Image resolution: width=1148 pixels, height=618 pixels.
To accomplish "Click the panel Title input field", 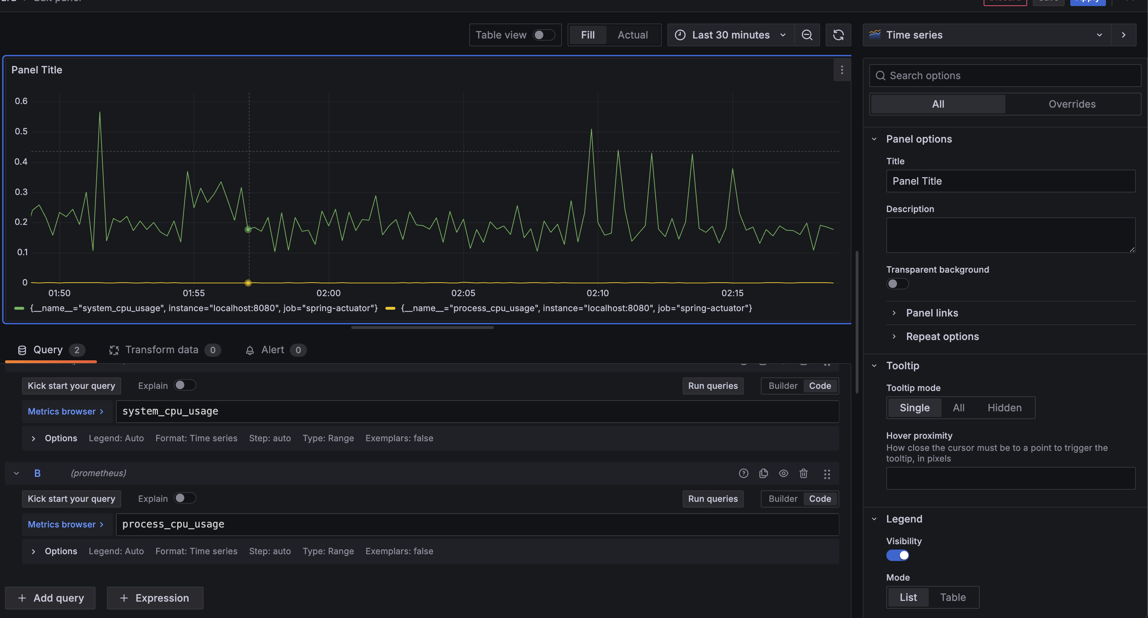I will point(1010,181).
